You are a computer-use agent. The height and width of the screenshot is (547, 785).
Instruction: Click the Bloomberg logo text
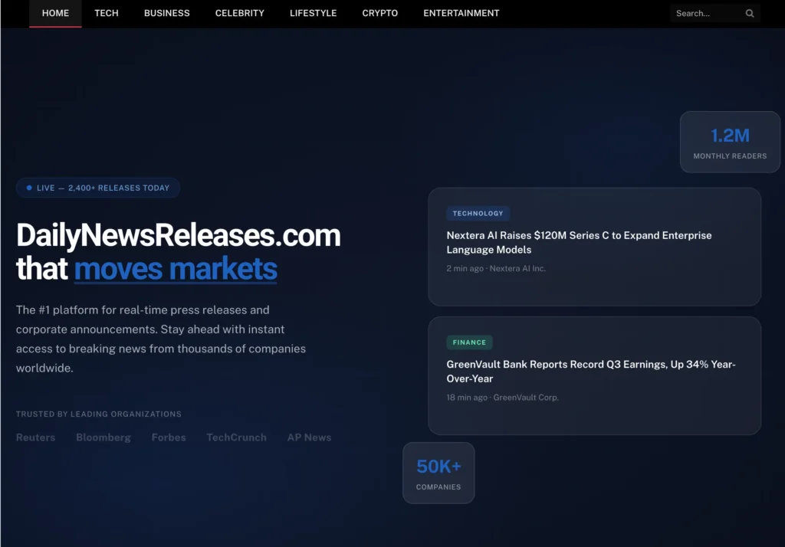click(x=103, y=437)
